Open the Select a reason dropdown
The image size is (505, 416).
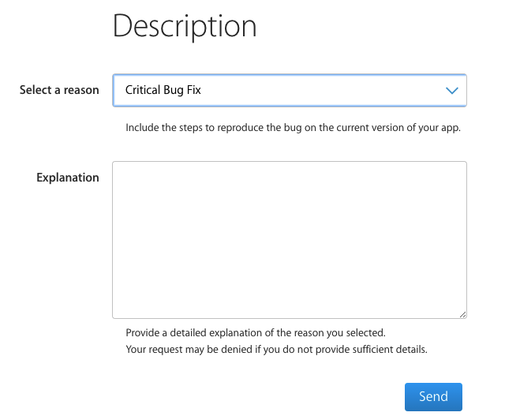tap(290, 90)
